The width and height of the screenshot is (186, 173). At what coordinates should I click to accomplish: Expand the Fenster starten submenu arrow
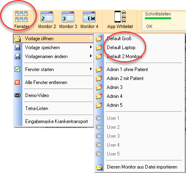[x=91, y=69]
